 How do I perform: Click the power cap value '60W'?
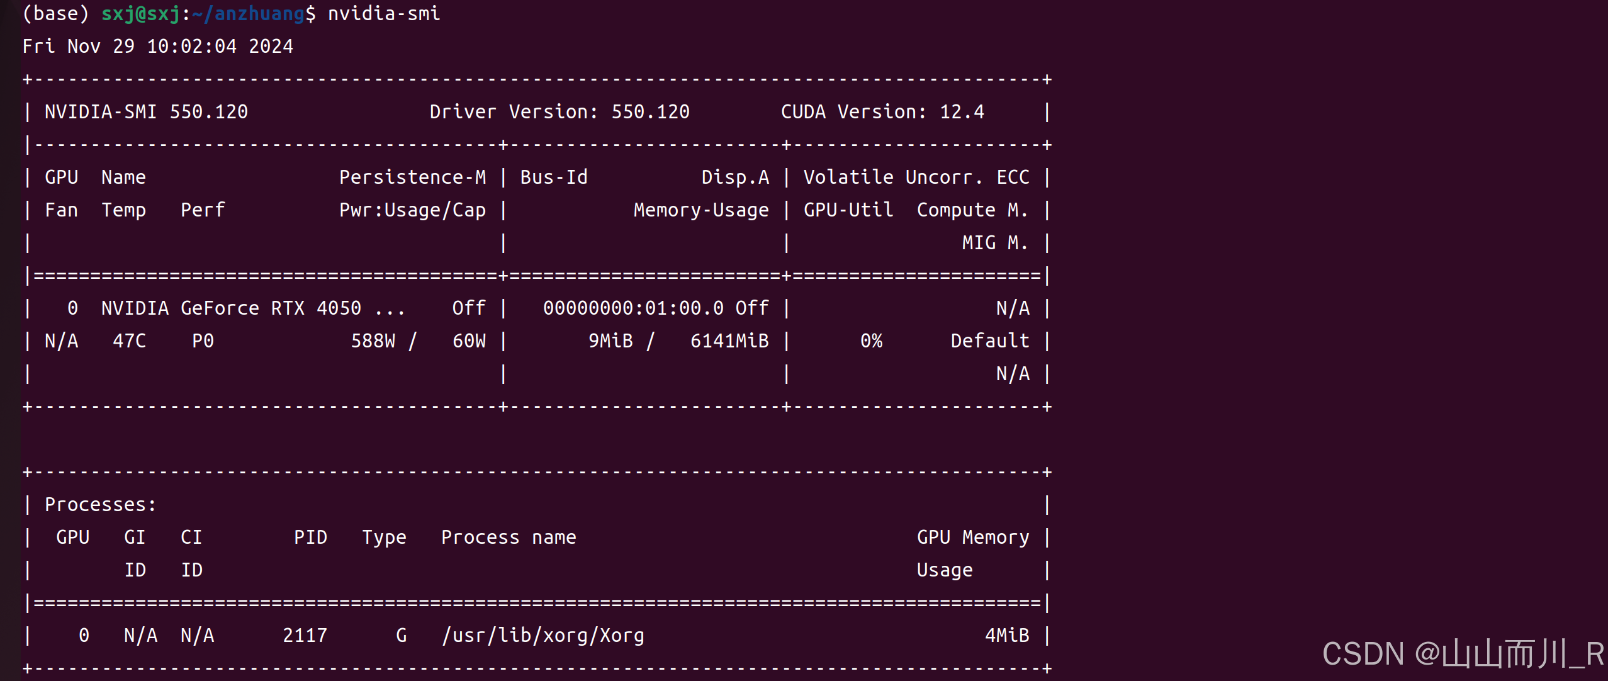tap(469, 340)
